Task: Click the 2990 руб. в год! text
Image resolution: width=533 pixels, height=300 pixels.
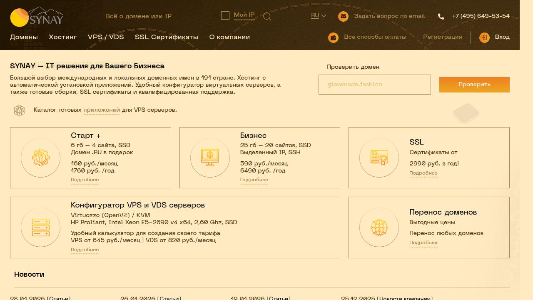Action: pos(434,164)
